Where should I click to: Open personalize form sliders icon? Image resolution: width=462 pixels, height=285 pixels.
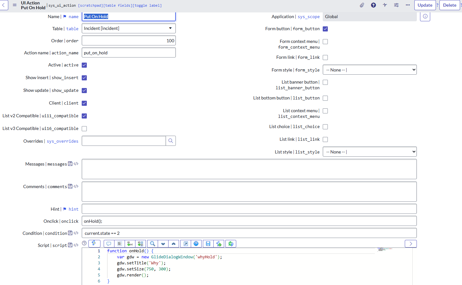click(396, 5)
